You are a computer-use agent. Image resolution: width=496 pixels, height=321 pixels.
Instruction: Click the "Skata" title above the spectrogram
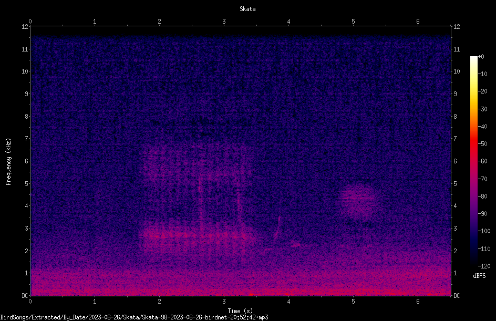click(x=247, y=9)
